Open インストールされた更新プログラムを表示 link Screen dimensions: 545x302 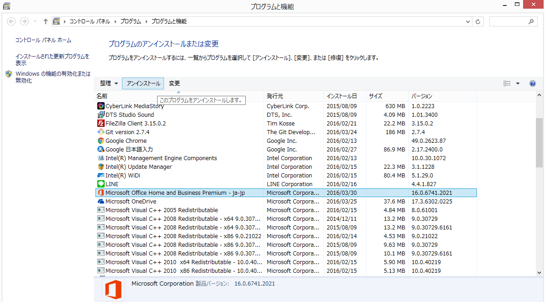coord(52,60)
